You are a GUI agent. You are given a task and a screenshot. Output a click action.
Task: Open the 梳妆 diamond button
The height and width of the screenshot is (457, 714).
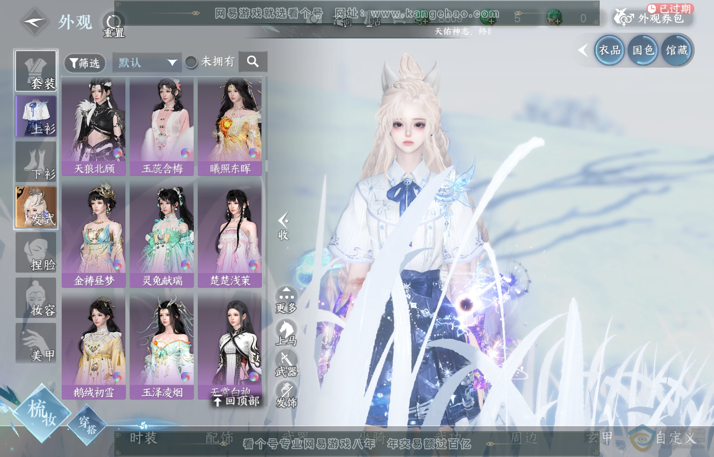(x=42, y=413)
